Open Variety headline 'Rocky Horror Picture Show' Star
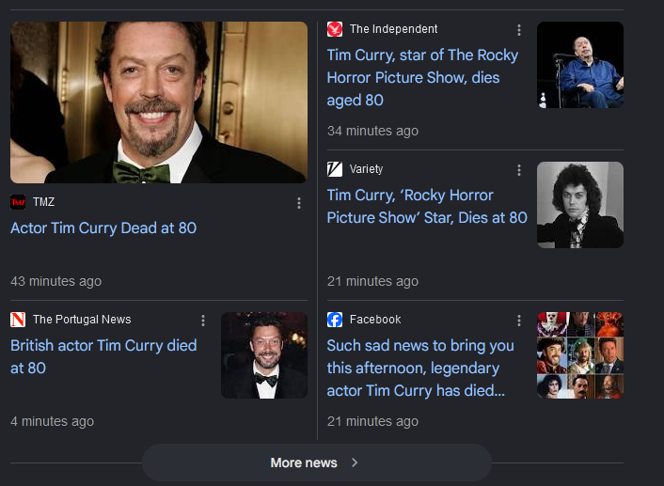This screenshot has height=486, width=664. point(427,207)
